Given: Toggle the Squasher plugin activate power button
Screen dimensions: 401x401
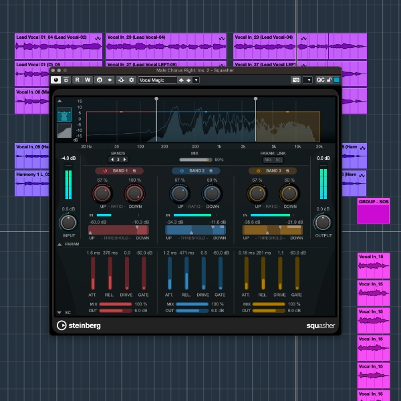Looking at the screenshot, I should coord(55,80).
